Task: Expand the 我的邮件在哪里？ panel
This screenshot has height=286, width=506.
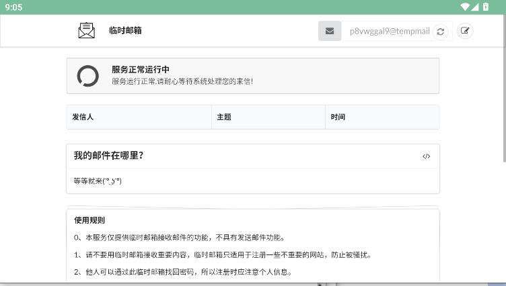Action: [x=108, y=156]
